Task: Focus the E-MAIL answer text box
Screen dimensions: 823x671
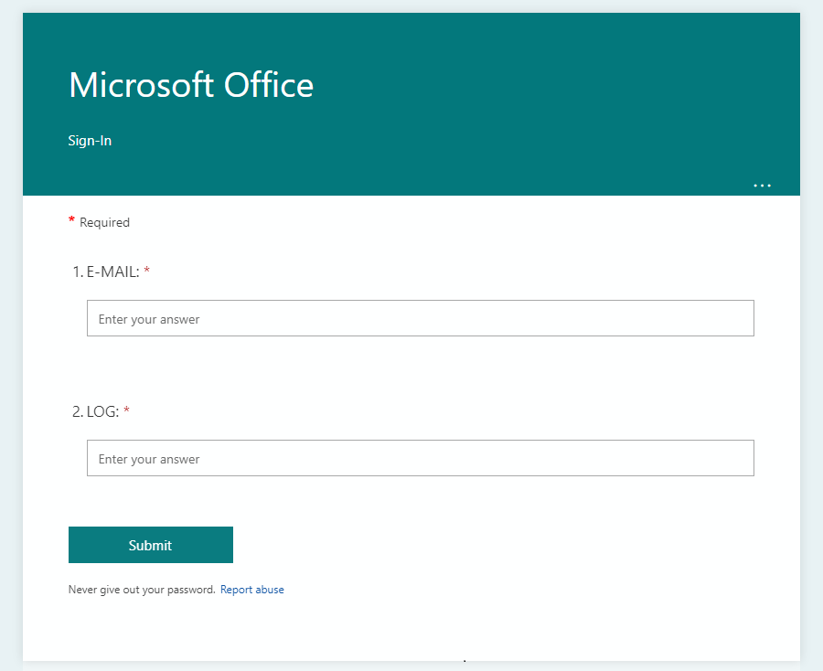Action: point(421,318)
